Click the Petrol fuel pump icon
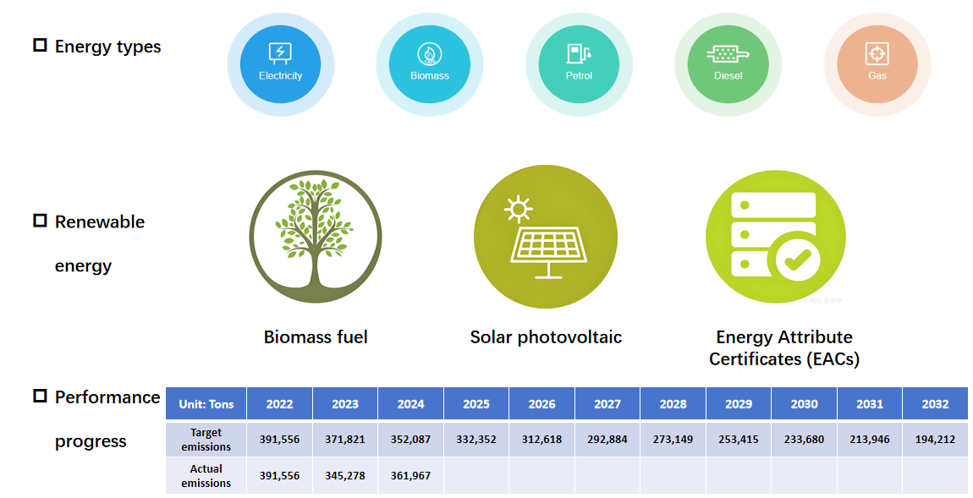973x498 pixels. point(579,65)
